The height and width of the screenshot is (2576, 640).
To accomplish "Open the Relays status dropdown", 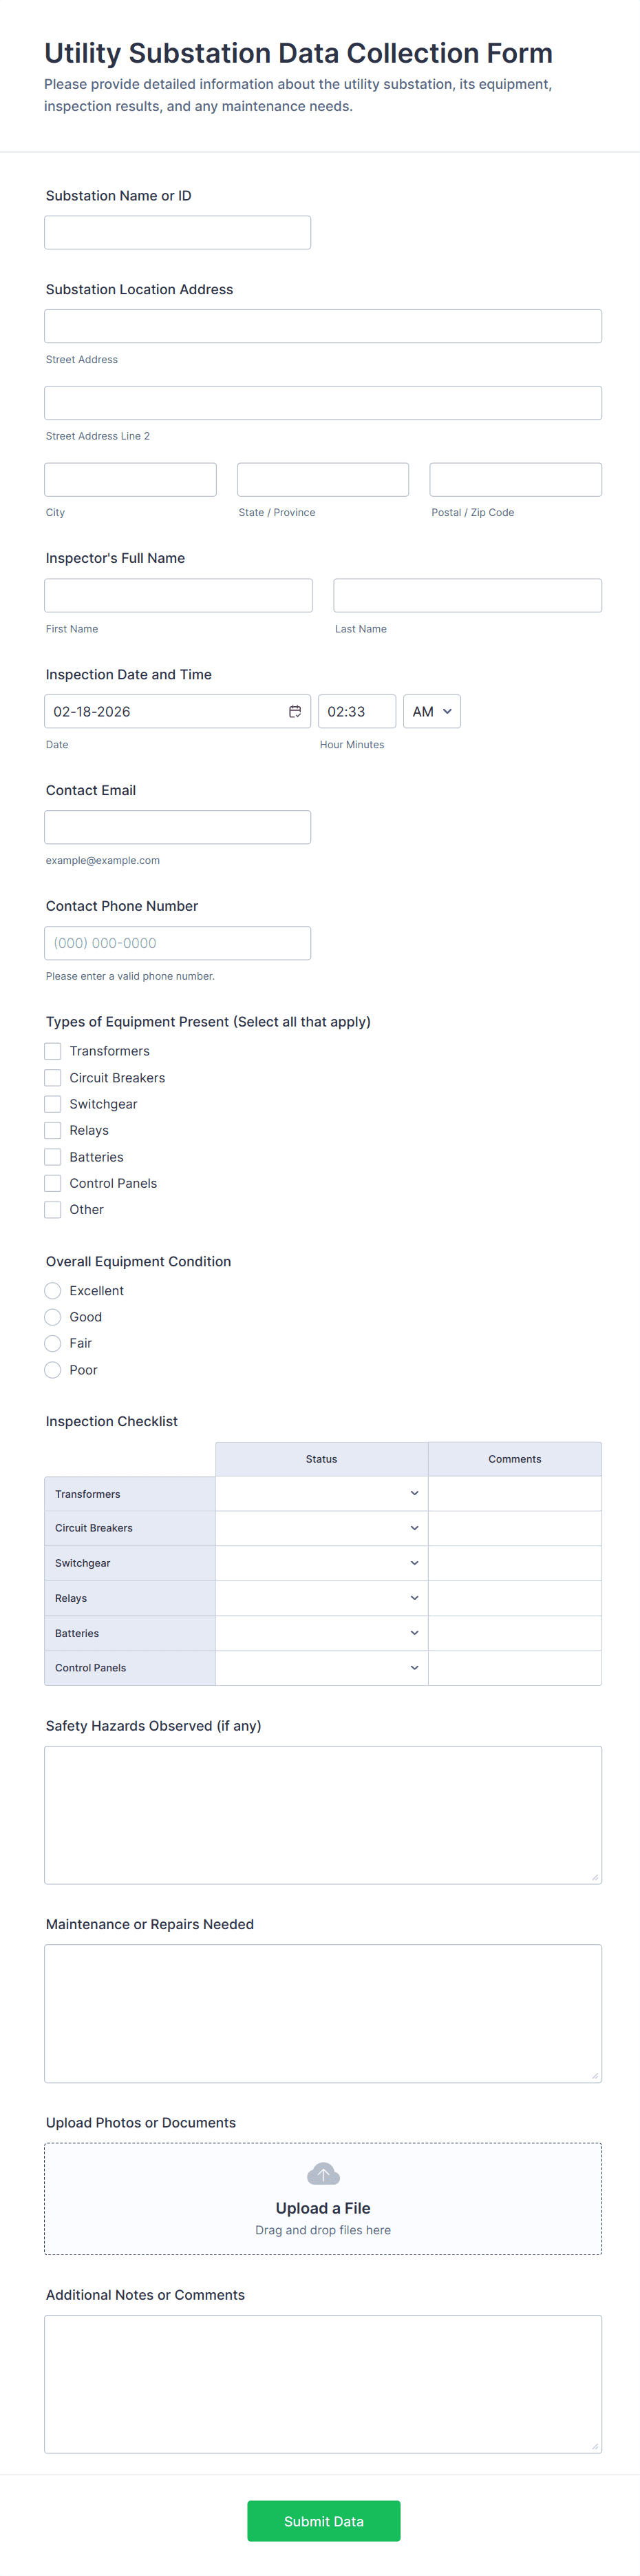I will pyautogui.click(x=321, y=1598).
